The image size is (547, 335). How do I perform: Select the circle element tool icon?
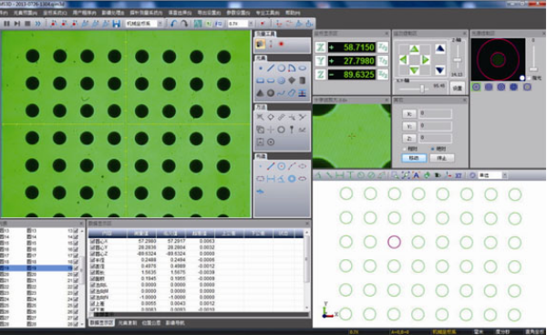281,68
